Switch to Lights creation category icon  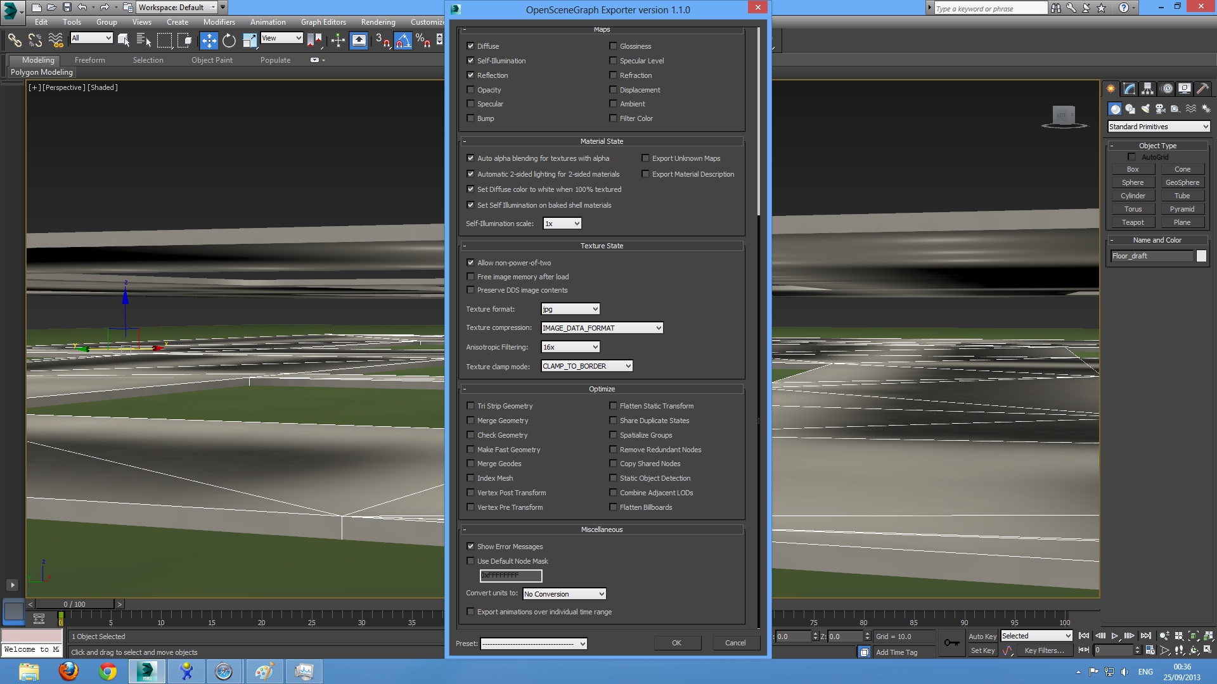[1145, 109]
